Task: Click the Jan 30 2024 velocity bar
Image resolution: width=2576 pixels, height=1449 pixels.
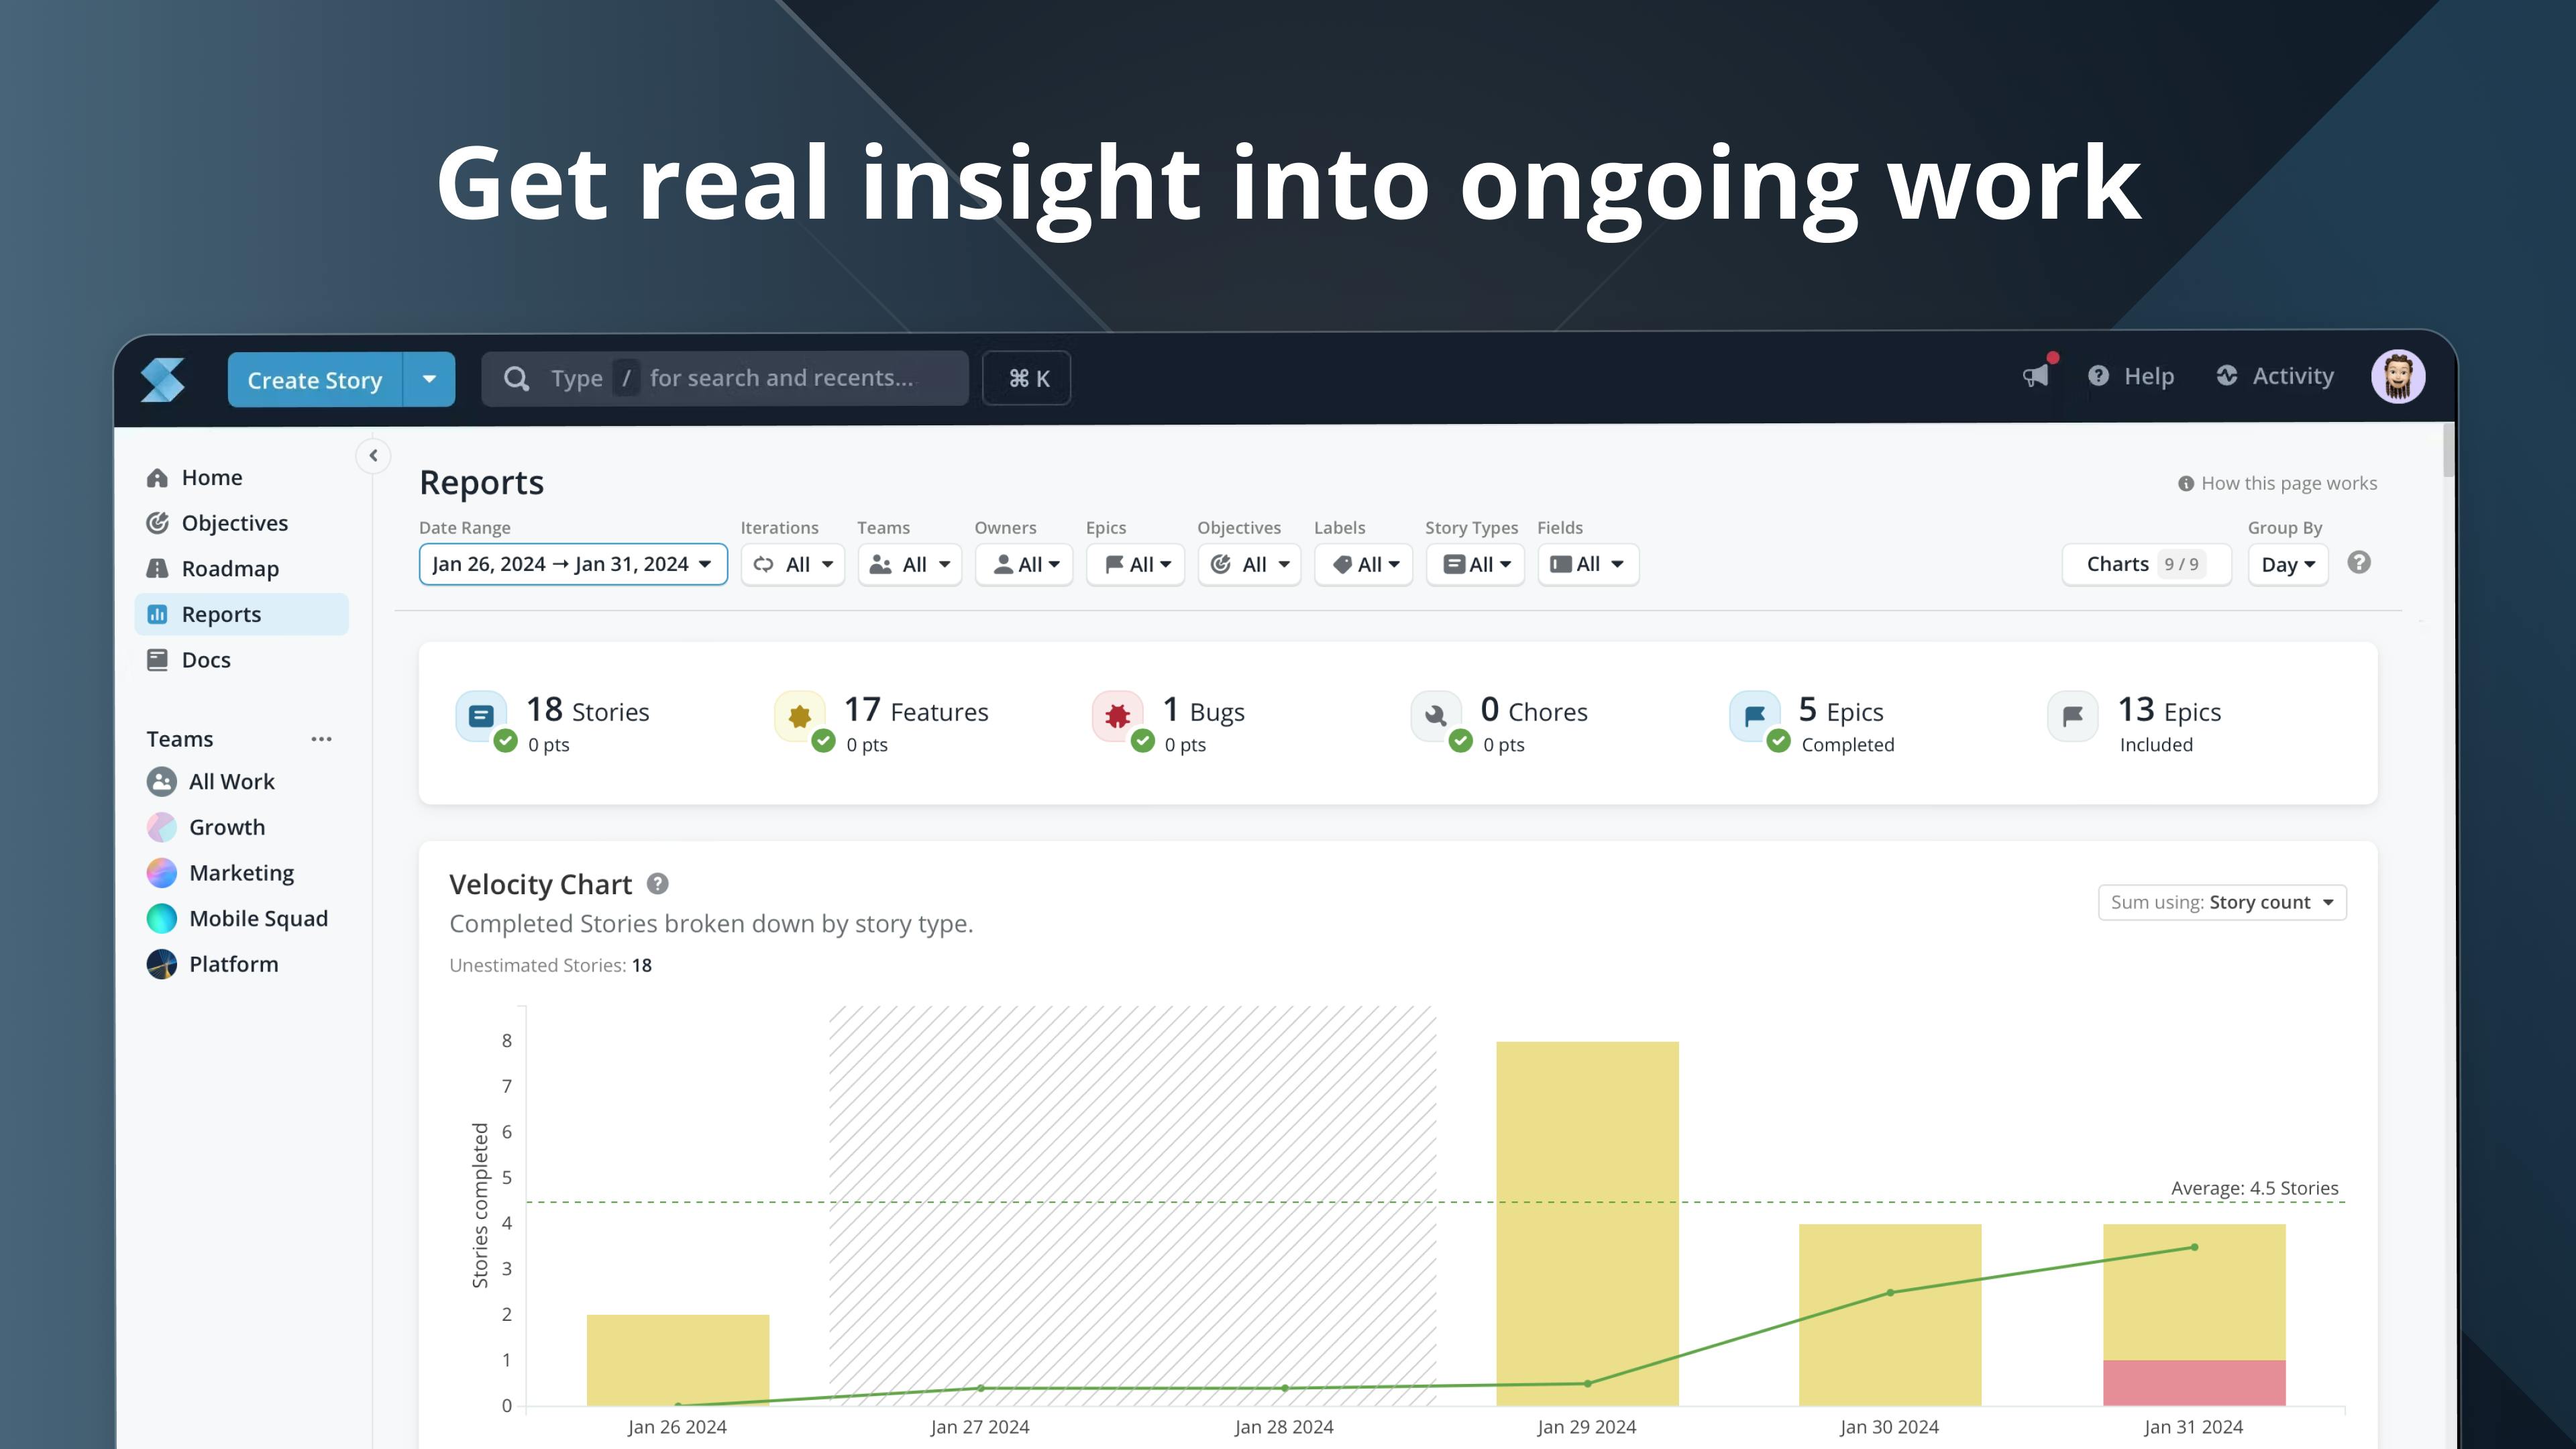Action: point(1890,1314)
